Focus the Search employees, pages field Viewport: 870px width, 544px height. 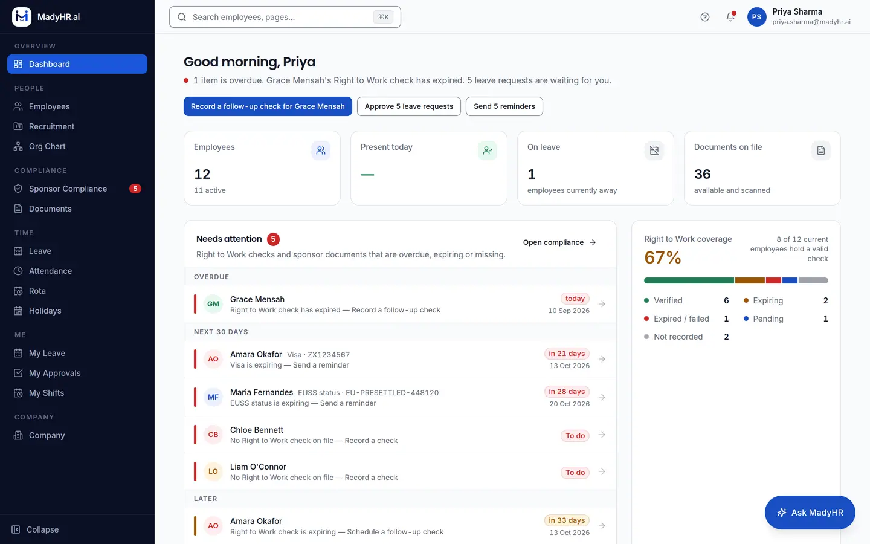pyautogui.click(x=285, y=17)
